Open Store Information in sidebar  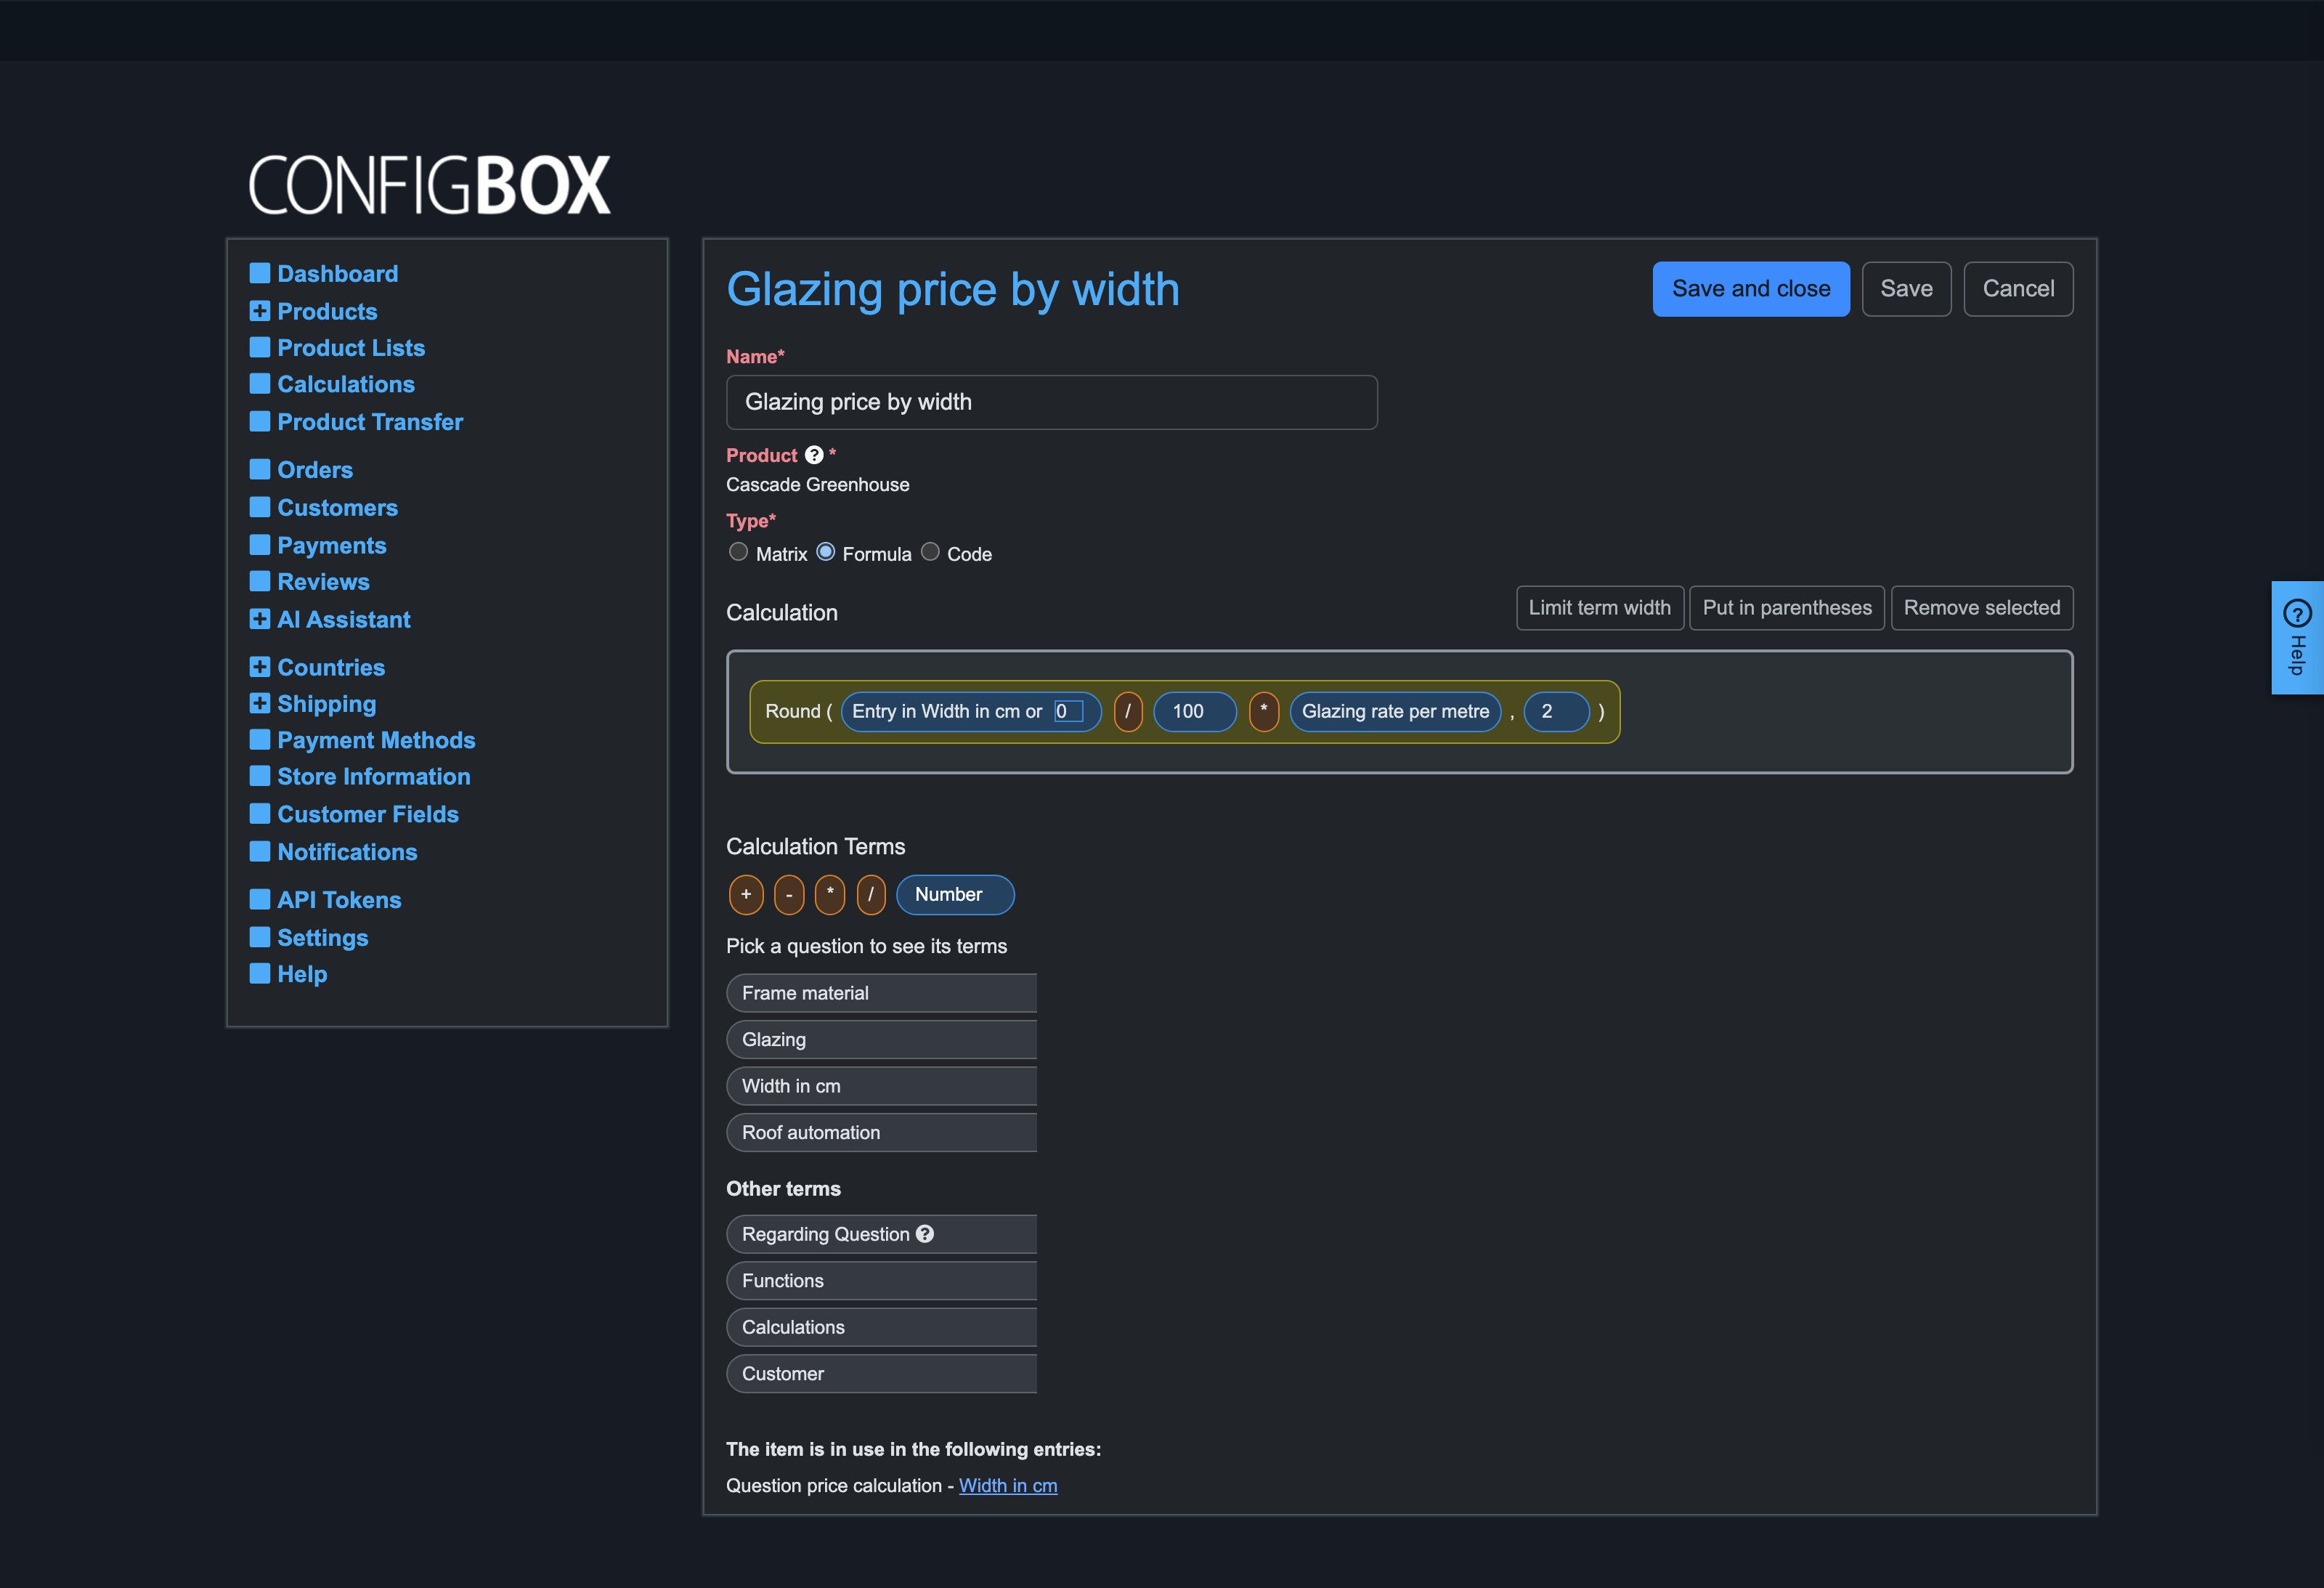pyautogui.click(x=373, y=777)
